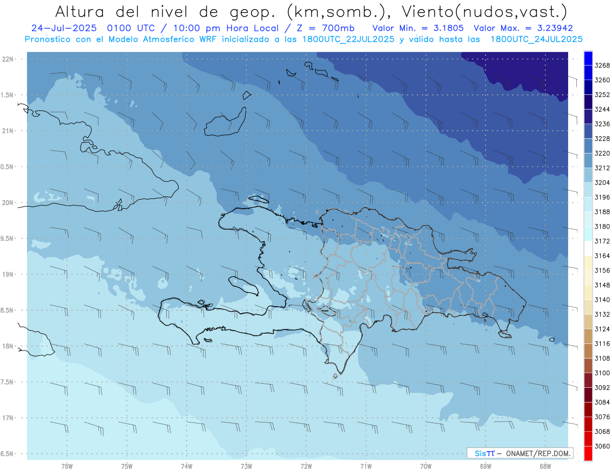This screenshot has height=473, width=612.
Task: Click the 3124 colorbar value
Action: point(602,329)
